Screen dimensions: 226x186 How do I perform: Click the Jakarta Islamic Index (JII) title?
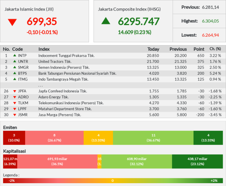click(29, 9)
